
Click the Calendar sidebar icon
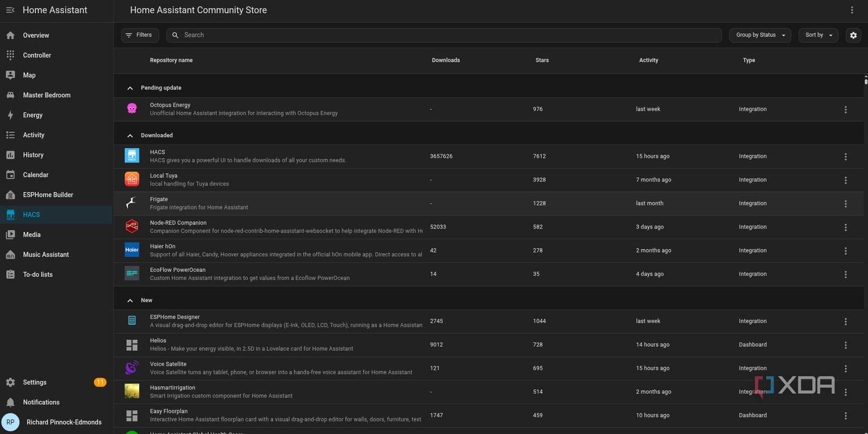tap(11, 175)
